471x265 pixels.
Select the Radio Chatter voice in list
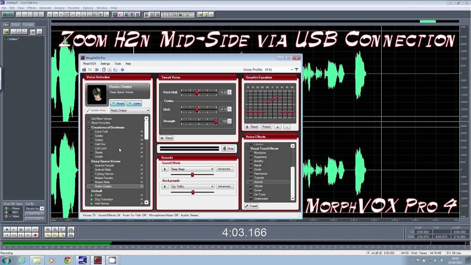tap(115, 186)
